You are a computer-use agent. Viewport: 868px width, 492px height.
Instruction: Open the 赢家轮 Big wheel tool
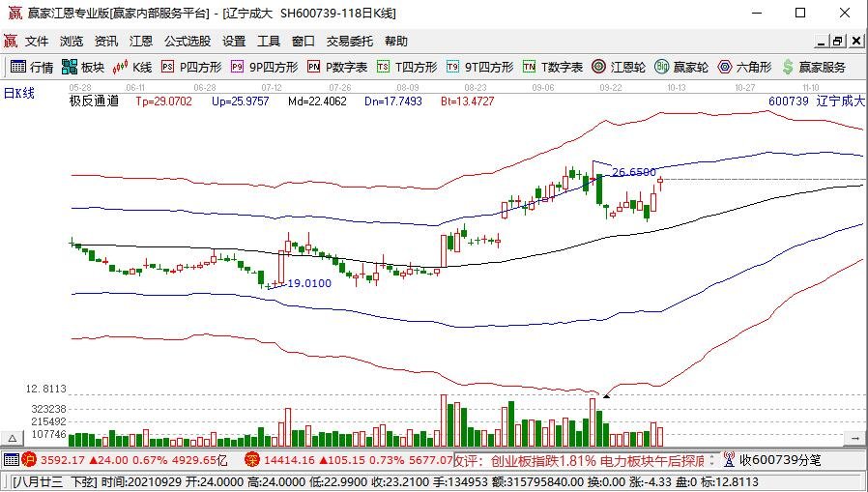(x=681, y=68)
